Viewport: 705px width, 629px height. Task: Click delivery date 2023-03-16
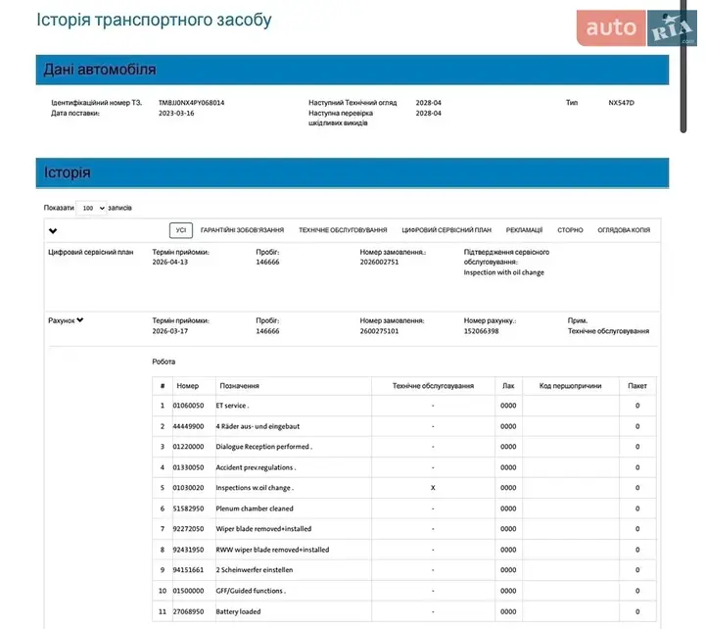(x=176, y=113)
